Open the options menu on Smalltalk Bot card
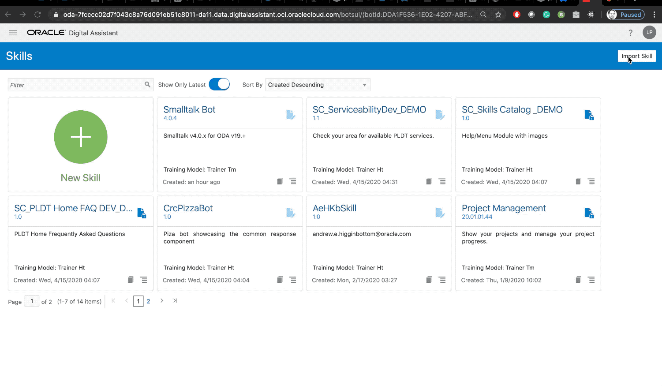Image resolution: width=662 pixels, height=386 pixels. (293, 181)
